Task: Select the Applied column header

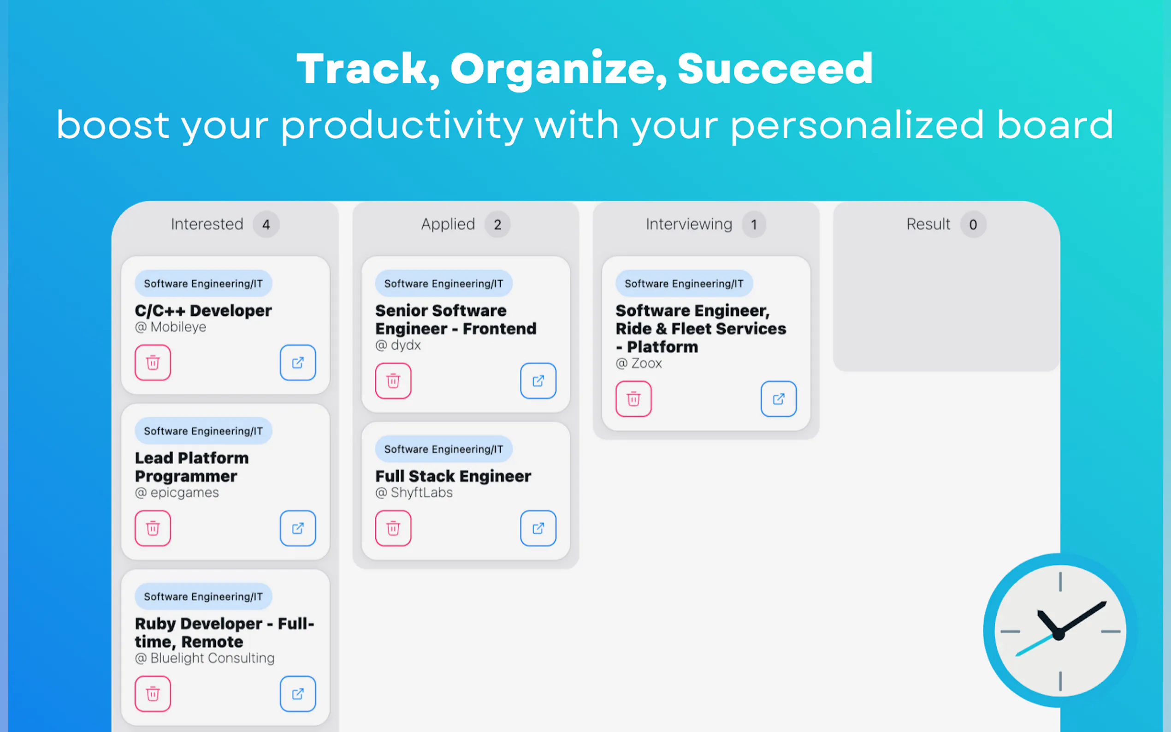Action: coord(448,224)
